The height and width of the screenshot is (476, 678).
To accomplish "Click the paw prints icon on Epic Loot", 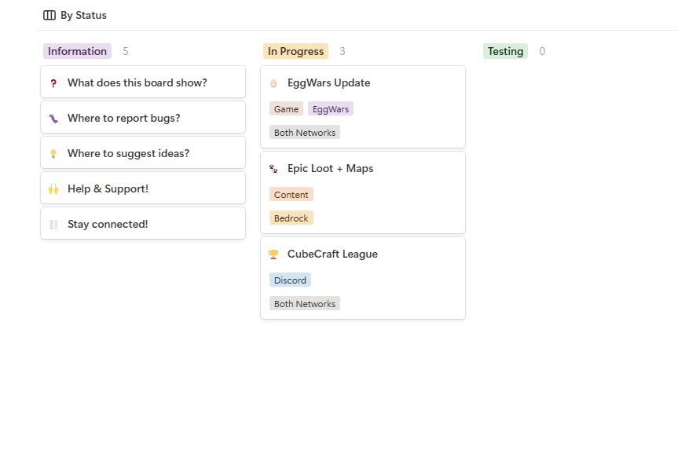I will [x=273, y=169].
